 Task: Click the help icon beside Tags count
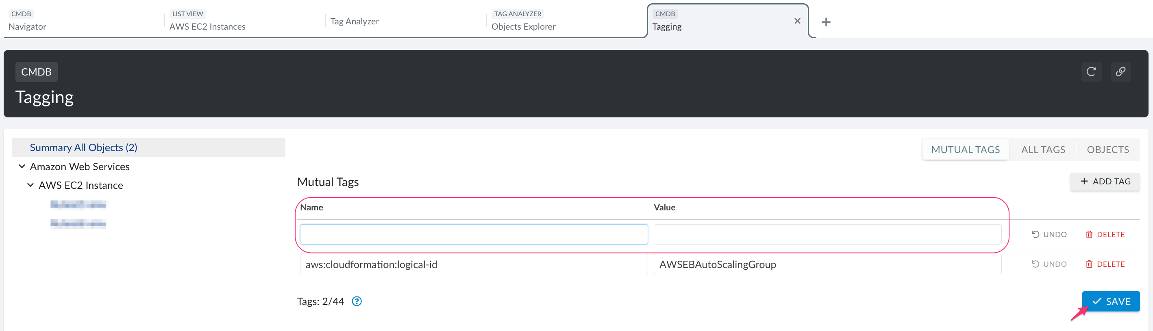[356, 301]
